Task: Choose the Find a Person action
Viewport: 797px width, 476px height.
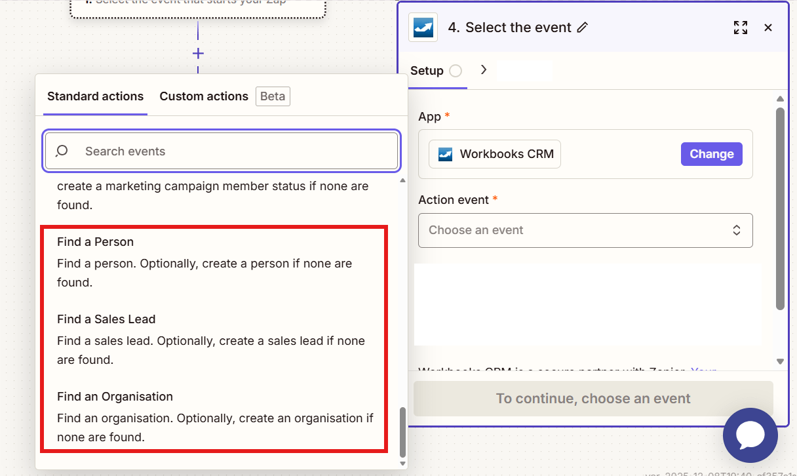Action: point(95,242)
